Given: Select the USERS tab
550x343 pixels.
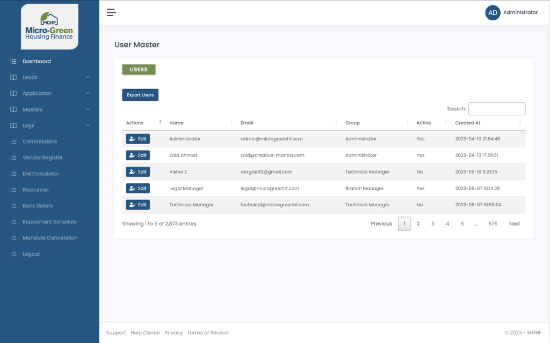Looking at the screenshot, I should (x=139, y=70).
